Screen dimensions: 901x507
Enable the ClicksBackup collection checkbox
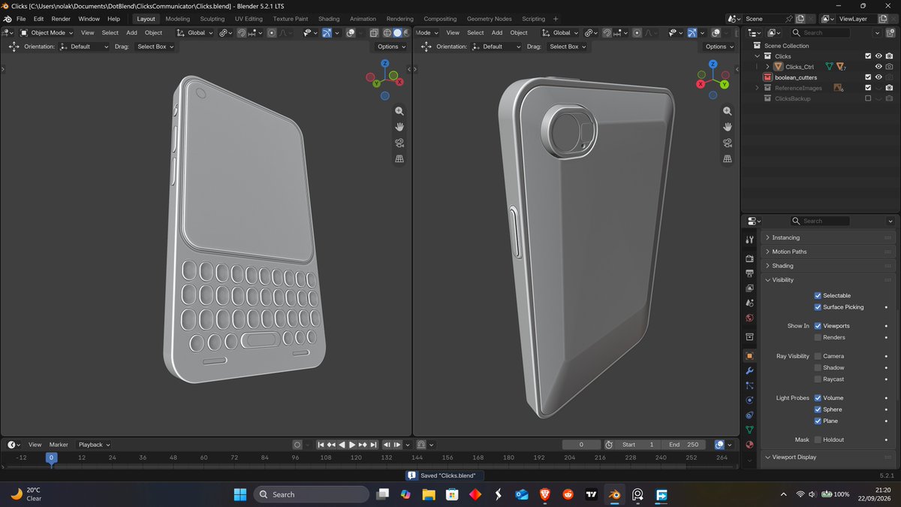point(868,98)
